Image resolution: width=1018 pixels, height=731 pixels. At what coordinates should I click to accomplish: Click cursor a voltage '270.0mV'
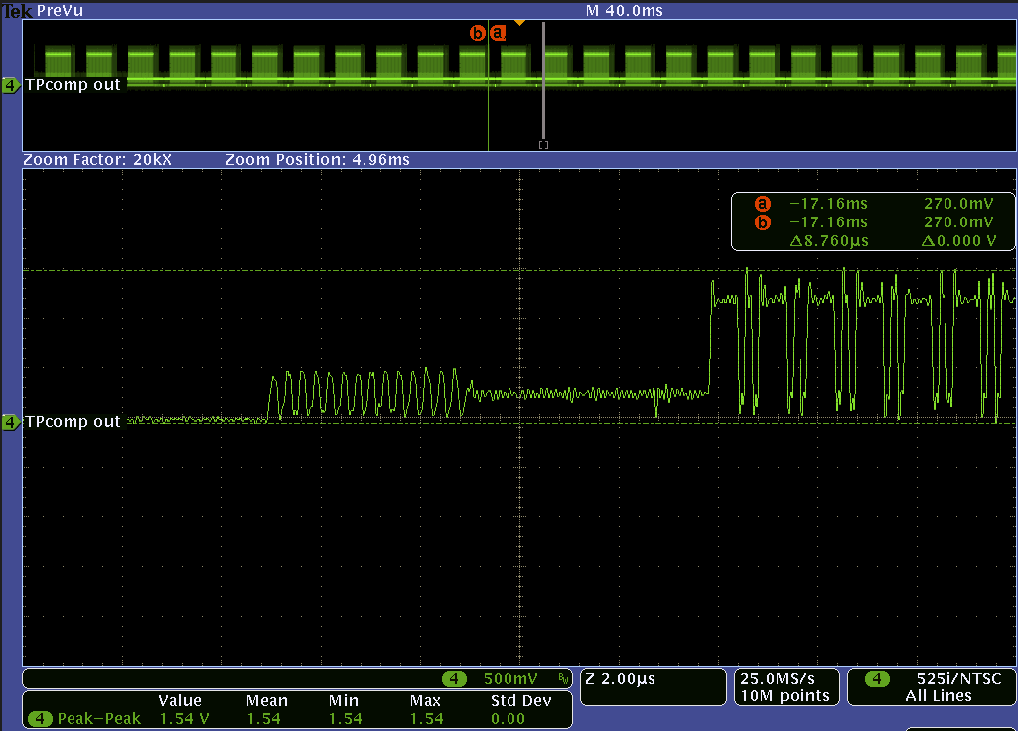[x=959, y=204]
